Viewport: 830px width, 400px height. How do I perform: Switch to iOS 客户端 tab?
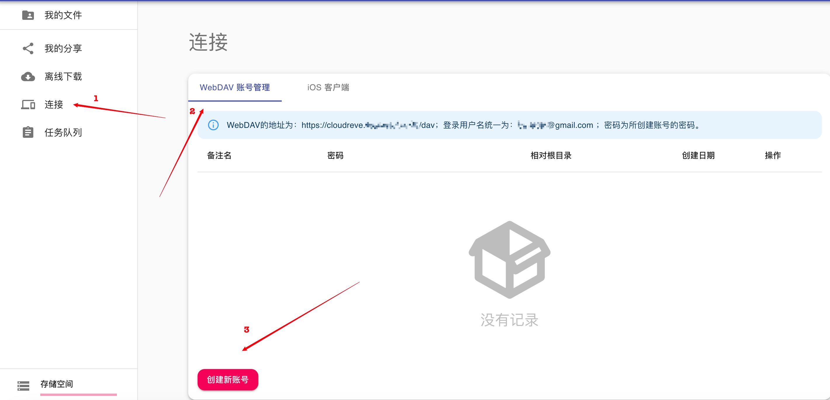click(328, 87)
